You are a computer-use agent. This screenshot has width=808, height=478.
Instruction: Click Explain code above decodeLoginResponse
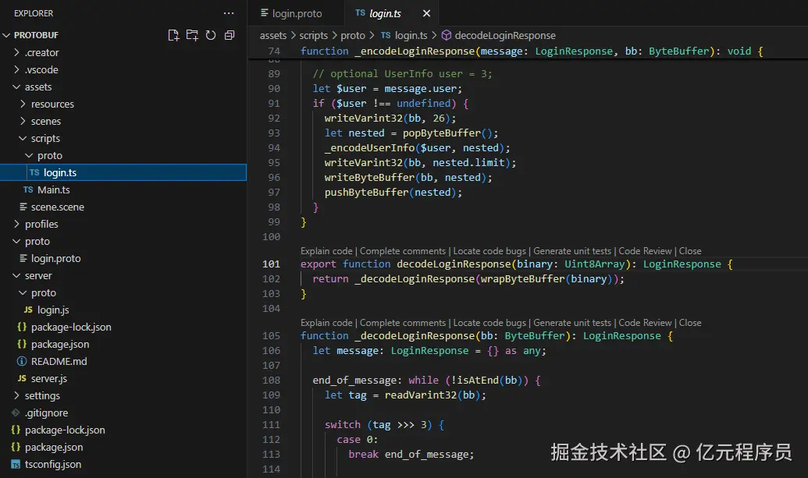coord(327,251)
